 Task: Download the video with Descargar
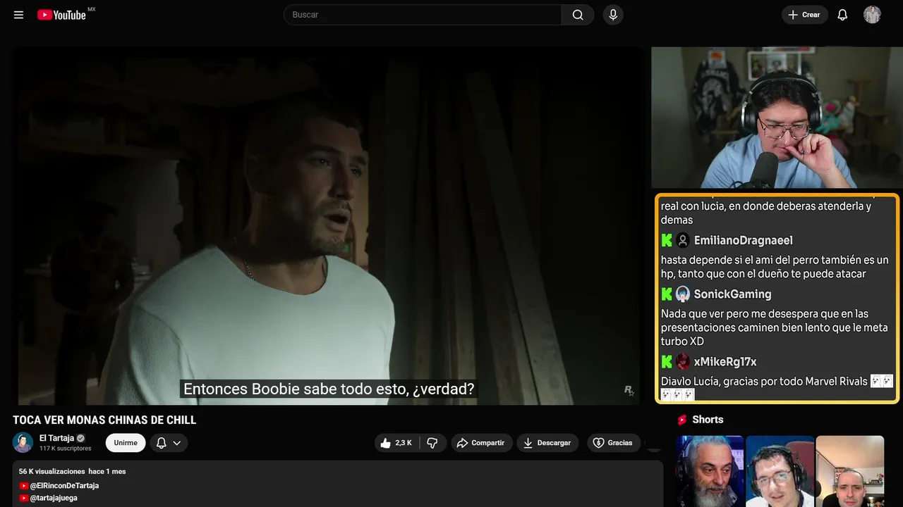pyautogui.click(x=547, y=443)
